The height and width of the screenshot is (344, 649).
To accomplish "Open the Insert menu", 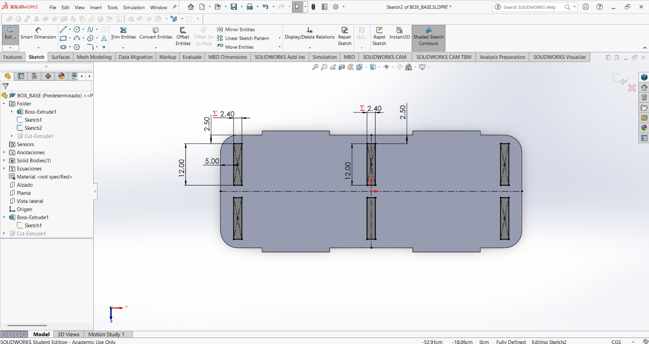I will [x=96, y=7].
